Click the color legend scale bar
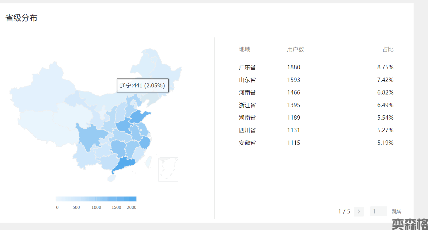This screenshot has width=428, height=230. 96,199
